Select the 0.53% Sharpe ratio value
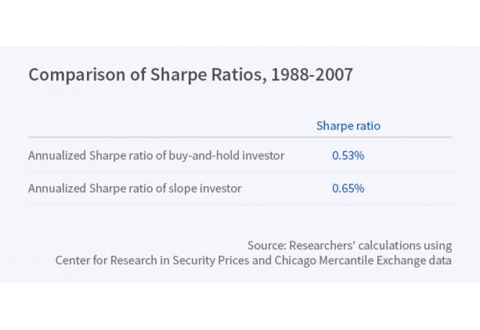Screen dimensions: 480x330 (348, 155)
